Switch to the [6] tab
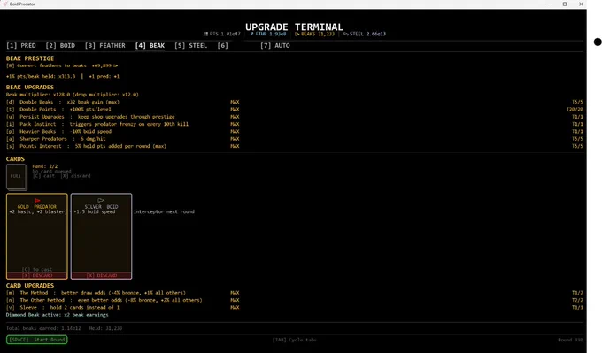Viewport: 602px width, 353px height. [223, 46]
